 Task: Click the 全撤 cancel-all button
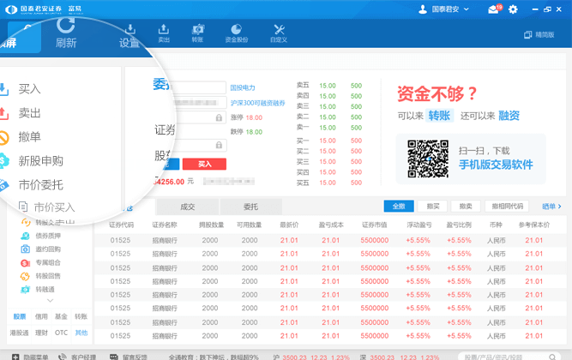click(399, 206)
